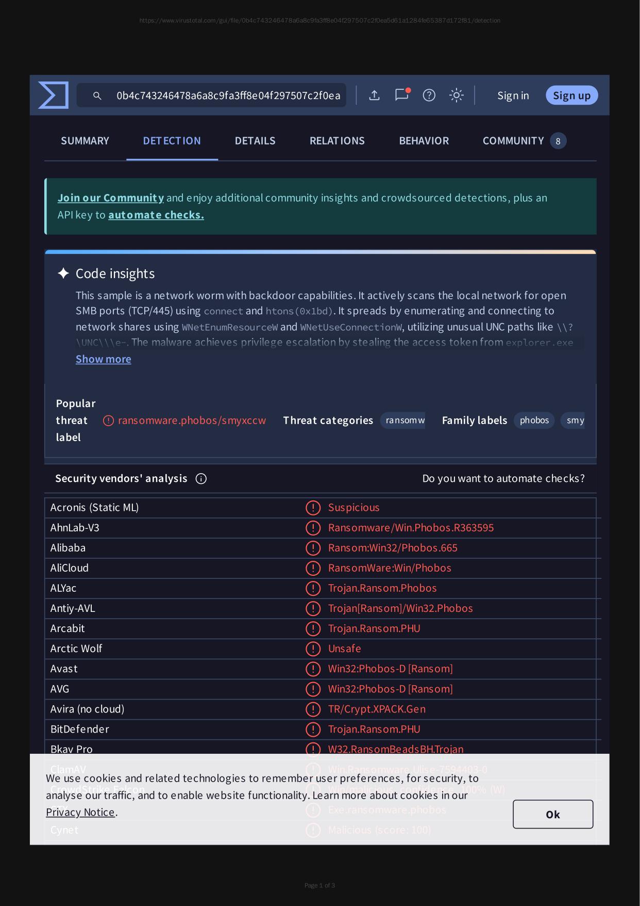Open the Join our Community link
Screen dimensions: 640x906
111,198
